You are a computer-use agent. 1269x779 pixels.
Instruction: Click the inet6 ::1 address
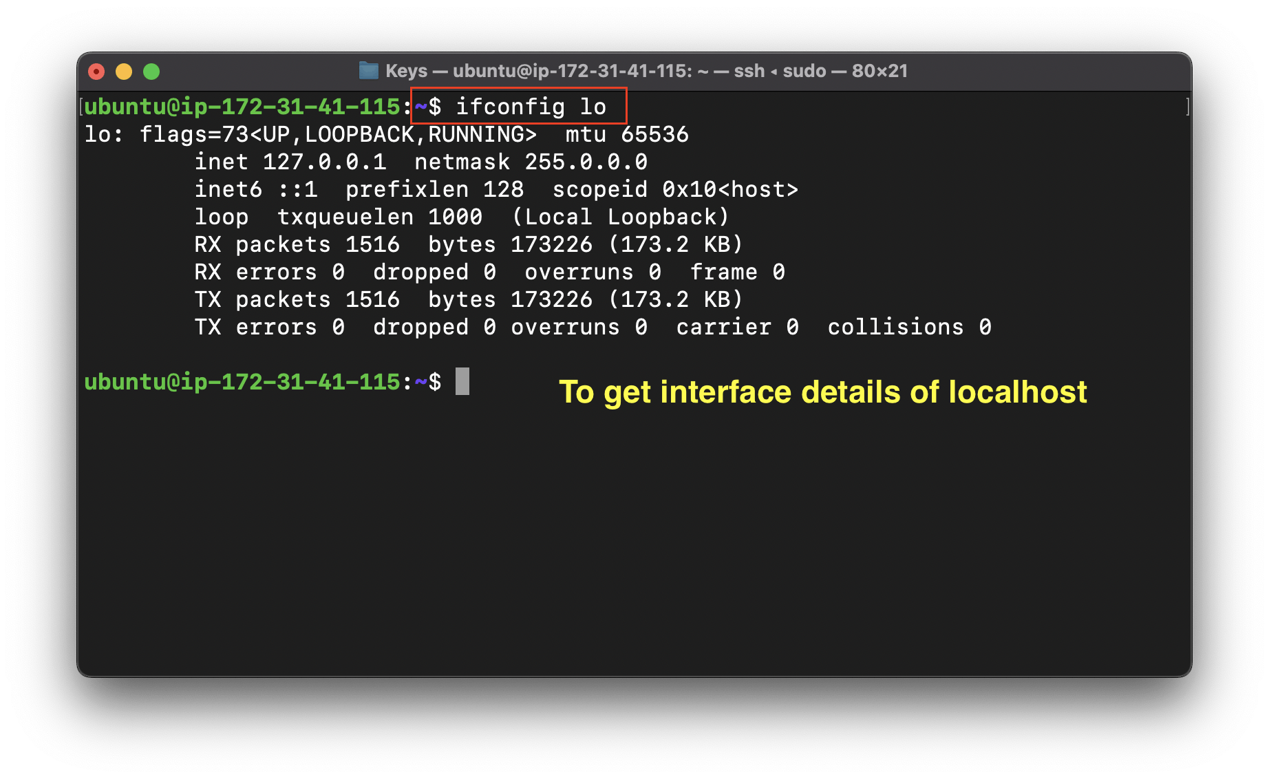255,189
